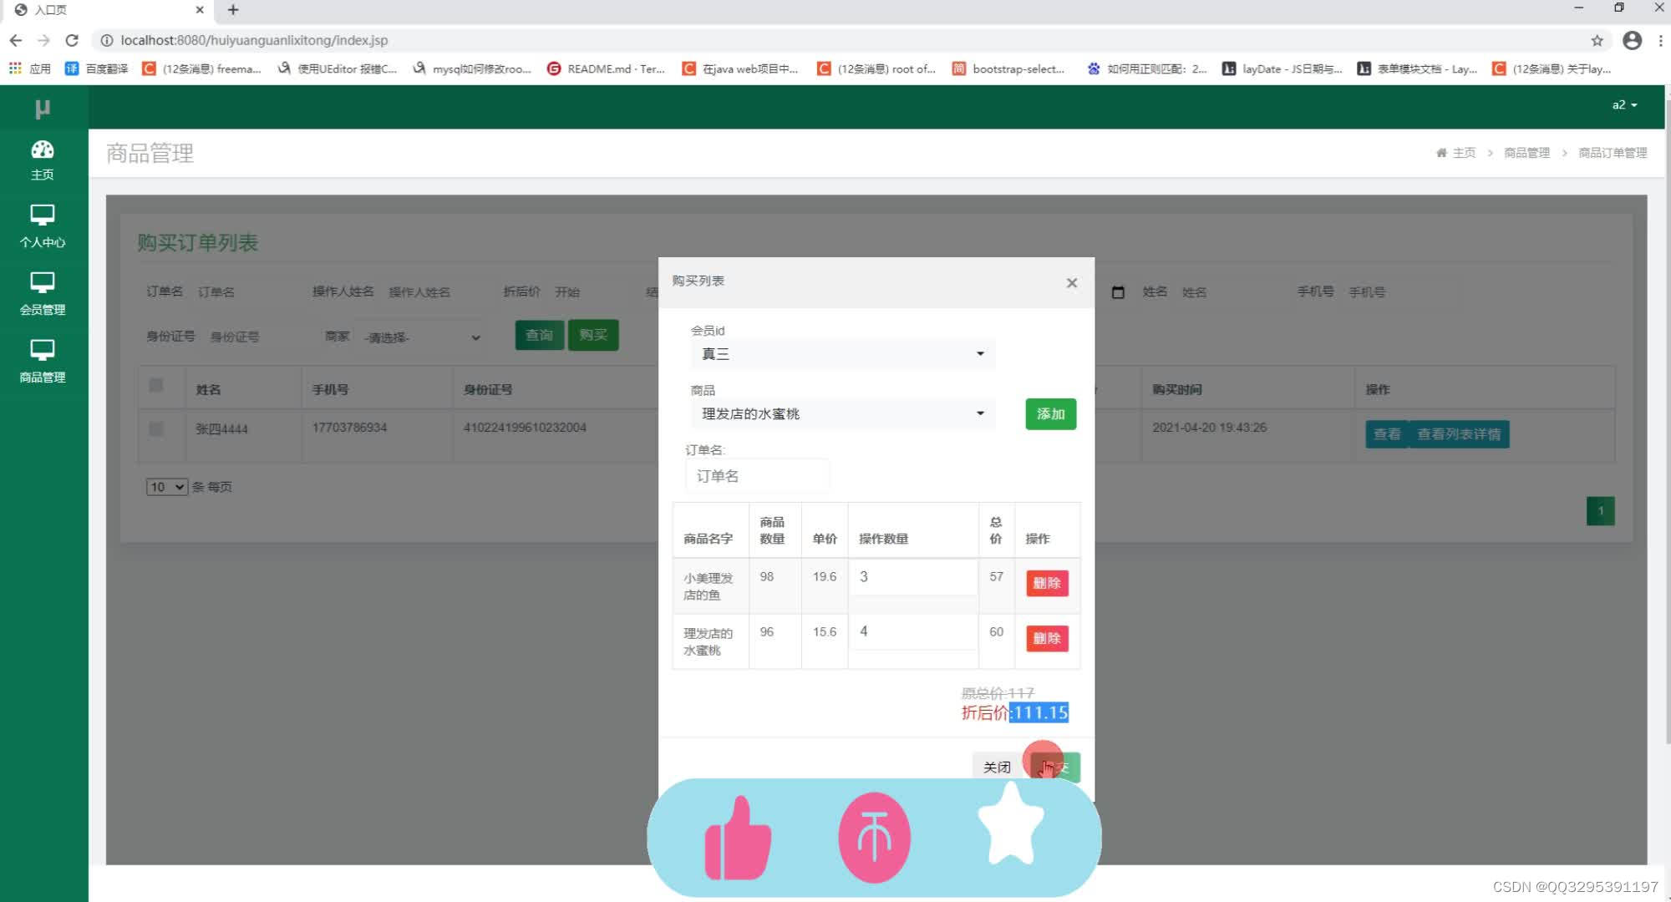Tick the checkbox for 张四4444 row
This screenshot has width=1671, height=902.
click(155, 428)
